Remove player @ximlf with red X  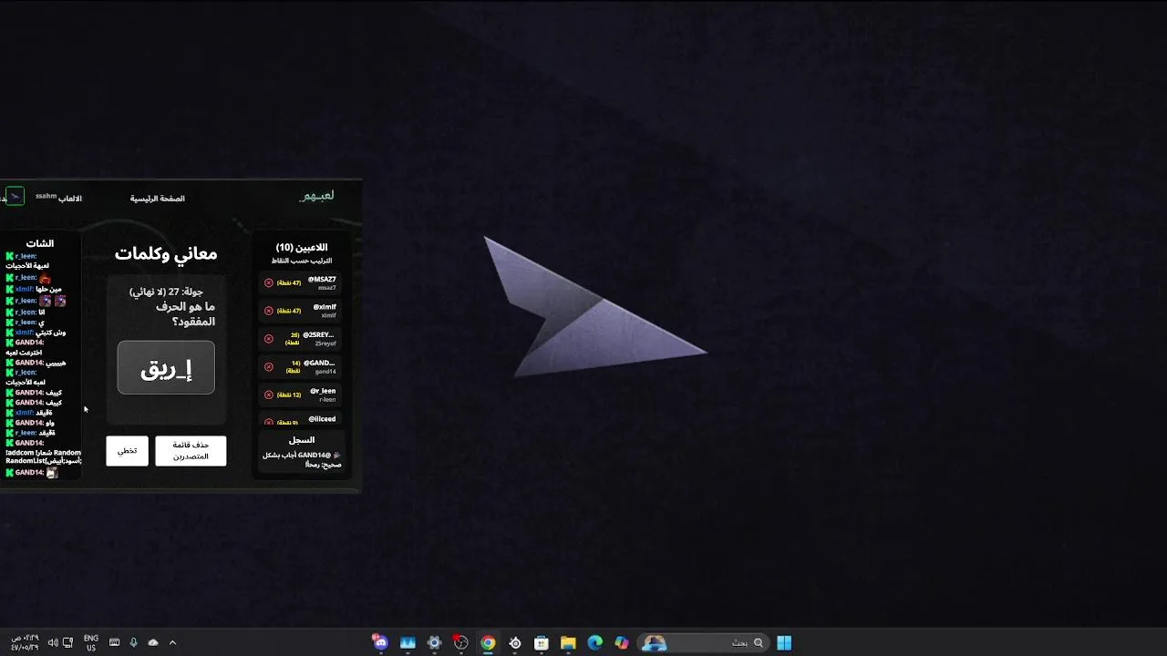click(x=269, y=311)
